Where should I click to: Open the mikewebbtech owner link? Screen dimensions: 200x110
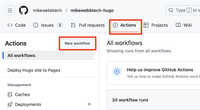pos(47,11)
